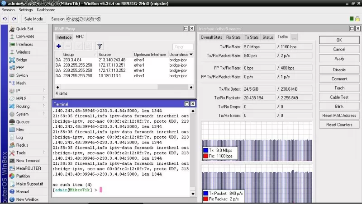Click the redo arrow icon
Screen dimensions: 362x204
point(14,19)
